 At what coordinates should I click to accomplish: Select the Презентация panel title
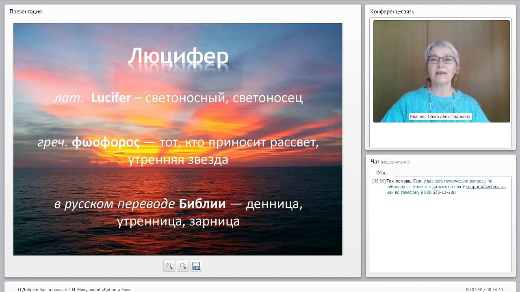(x=26, y=11)
